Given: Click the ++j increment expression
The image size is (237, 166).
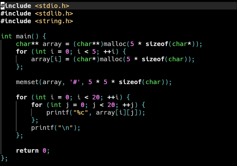Looking at the screenshot, I should tap(128, 105).
